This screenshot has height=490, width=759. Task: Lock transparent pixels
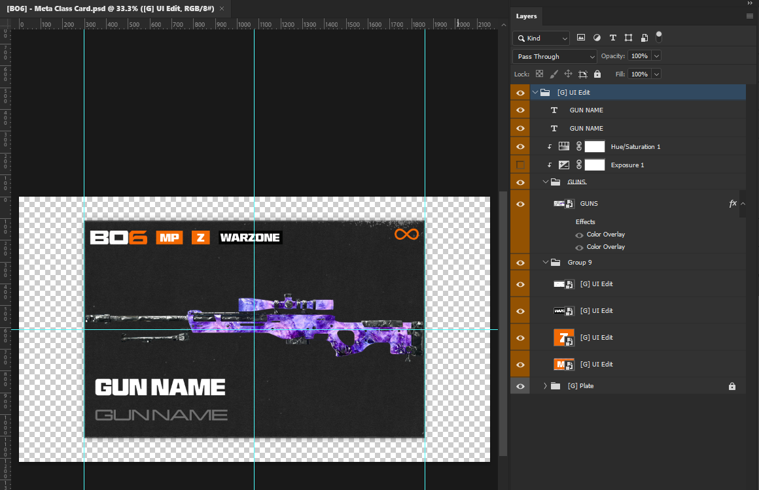(539, 74)
